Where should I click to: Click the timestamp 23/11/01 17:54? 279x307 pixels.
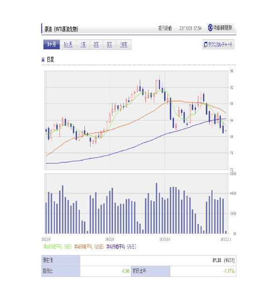(190, 29)
